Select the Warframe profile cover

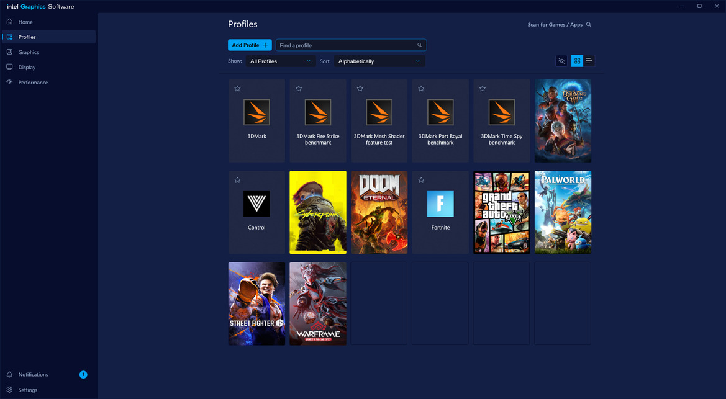(x=317, y=303)
